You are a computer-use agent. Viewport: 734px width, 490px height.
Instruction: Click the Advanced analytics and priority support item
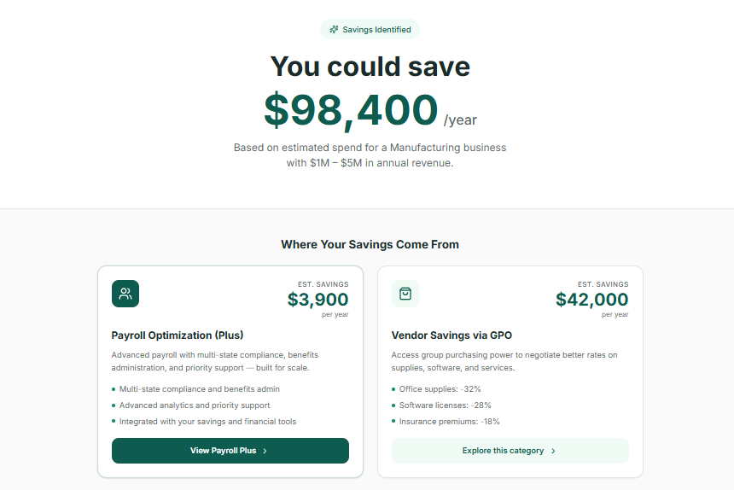click(195, 405)
